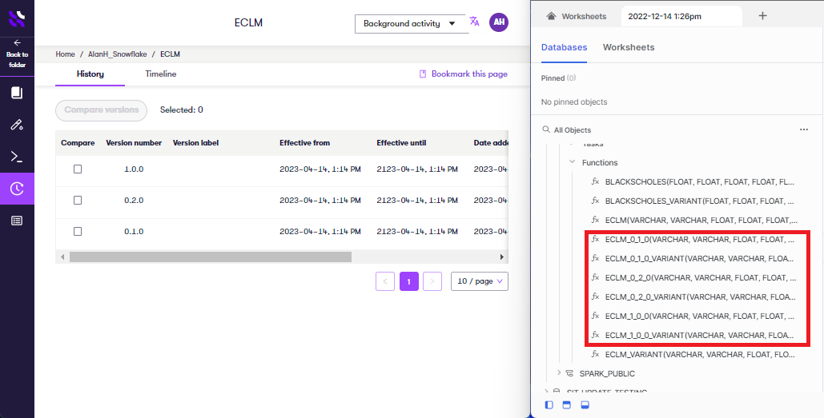Open AlanH_Snowflake breadcrumb link
This screenshot has height=418, width=824.
point(118,54)
